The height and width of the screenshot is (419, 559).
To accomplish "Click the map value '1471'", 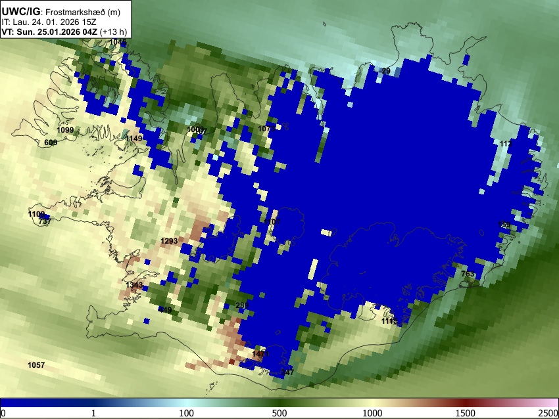I will 260,354.
